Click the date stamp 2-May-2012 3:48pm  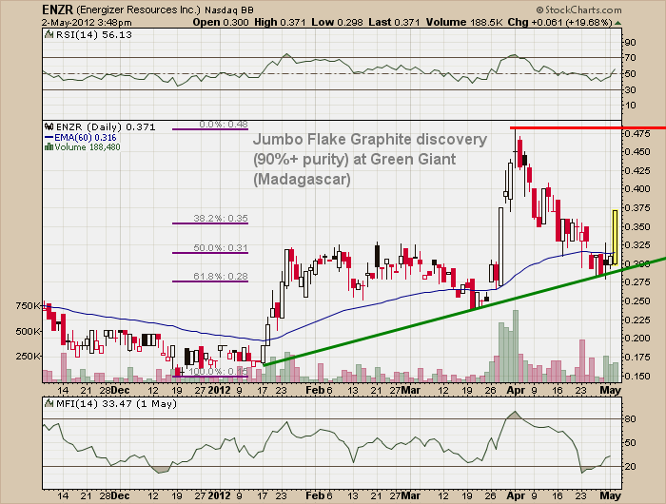(x=87, y=23)
